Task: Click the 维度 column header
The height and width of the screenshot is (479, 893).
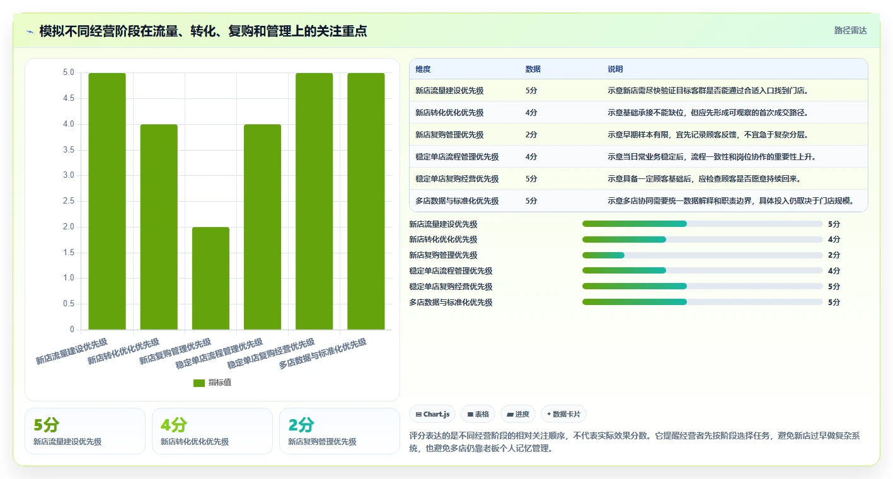Action: (423, 69)
